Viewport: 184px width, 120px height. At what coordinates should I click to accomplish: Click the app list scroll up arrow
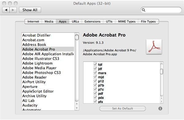click(77, 103)
